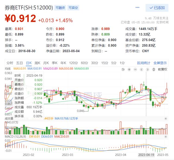The height and width of the screenshot is (160, 174).
Task: Click the 基金份额 275.04亿 value
Action: tap(149, 40)
